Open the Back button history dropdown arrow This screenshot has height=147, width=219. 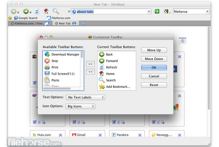pos(18,12)
